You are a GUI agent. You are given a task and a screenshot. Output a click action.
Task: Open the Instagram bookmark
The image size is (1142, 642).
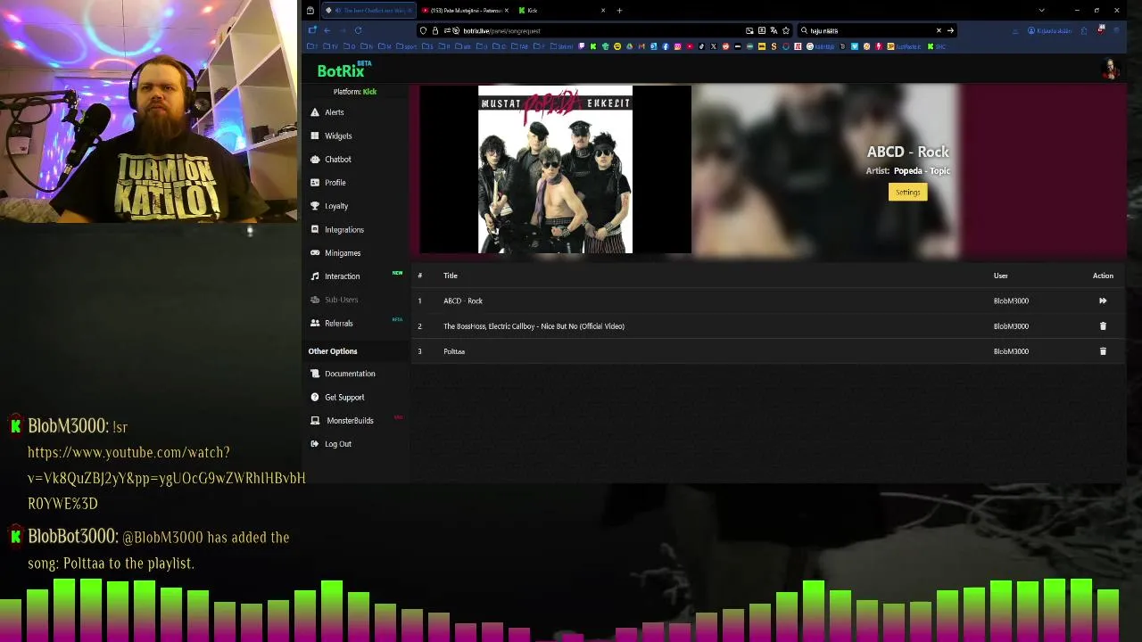[x=677, y=46]
